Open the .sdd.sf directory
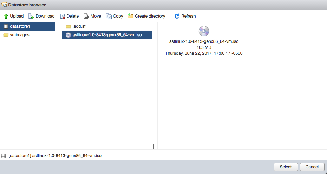This screenshot has width=327, height=174. 107,26
